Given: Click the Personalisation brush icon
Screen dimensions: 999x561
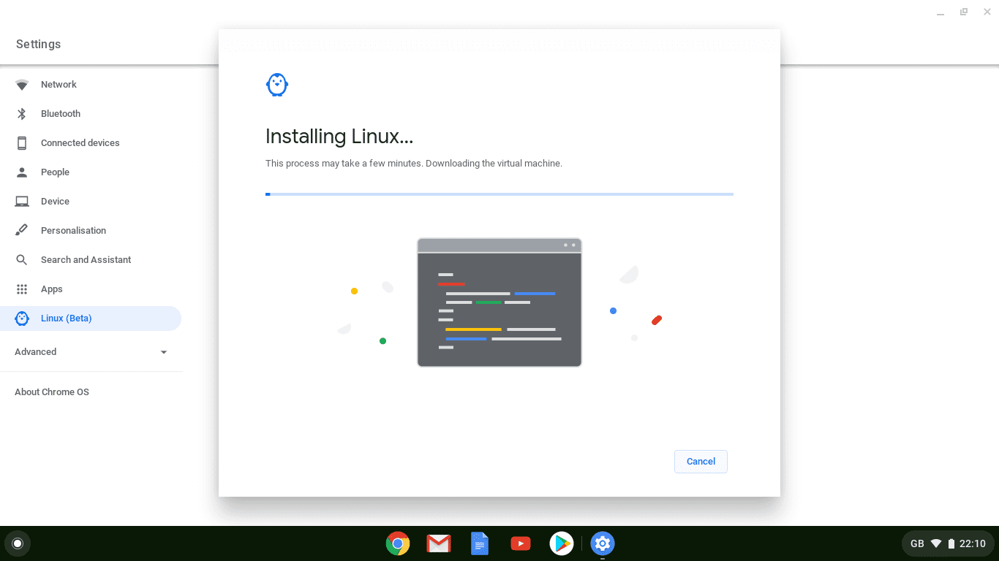Looking at the screenshot, I should click(x=22, y=231).
